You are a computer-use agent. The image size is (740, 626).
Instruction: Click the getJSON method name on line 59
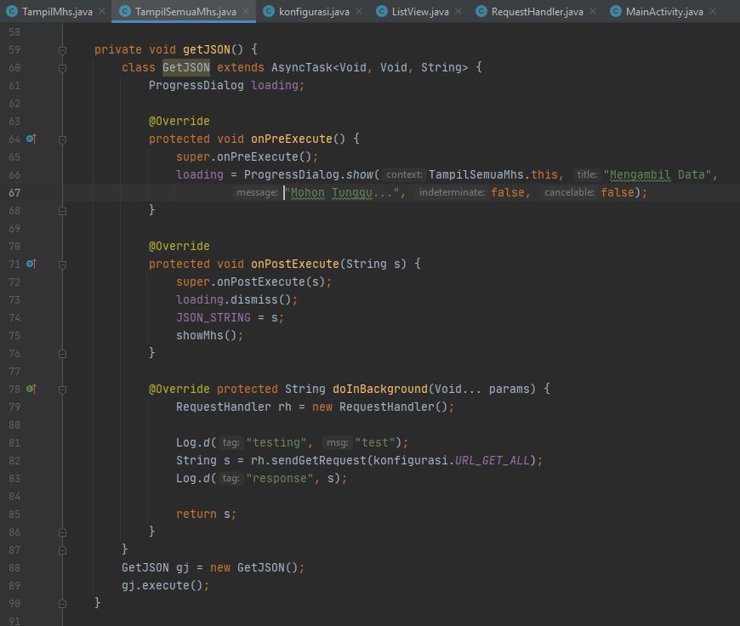[x=206, y=49]
